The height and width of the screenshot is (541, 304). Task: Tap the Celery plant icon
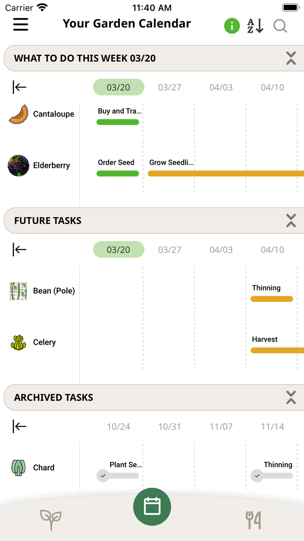pyautogui.click(x=18, y=342)
